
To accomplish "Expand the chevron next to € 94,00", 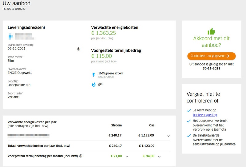I will [x=159, y=157].
